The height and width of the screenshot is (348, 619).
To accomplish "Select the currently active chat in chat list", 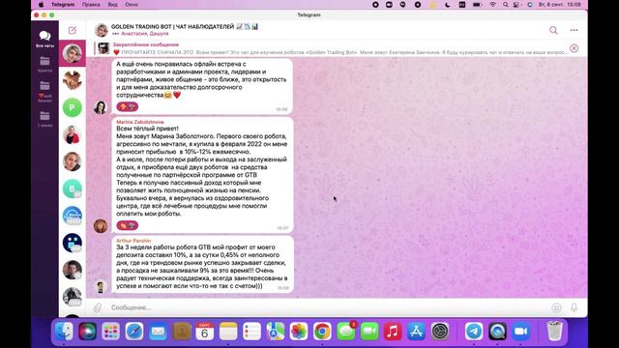I will click(73, 53).
